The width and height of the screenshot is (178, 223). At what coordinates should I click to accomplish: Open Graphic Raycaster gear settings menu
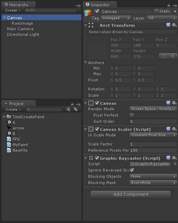(174, 158)
